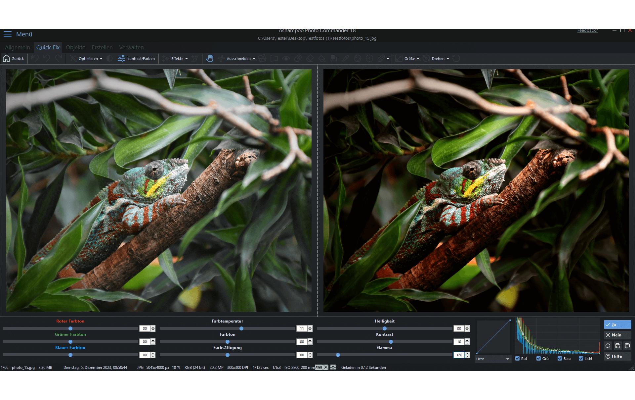Open the hamburger Menü icon
Viewport: 635px width, 400px height.
tap(8, 34)
